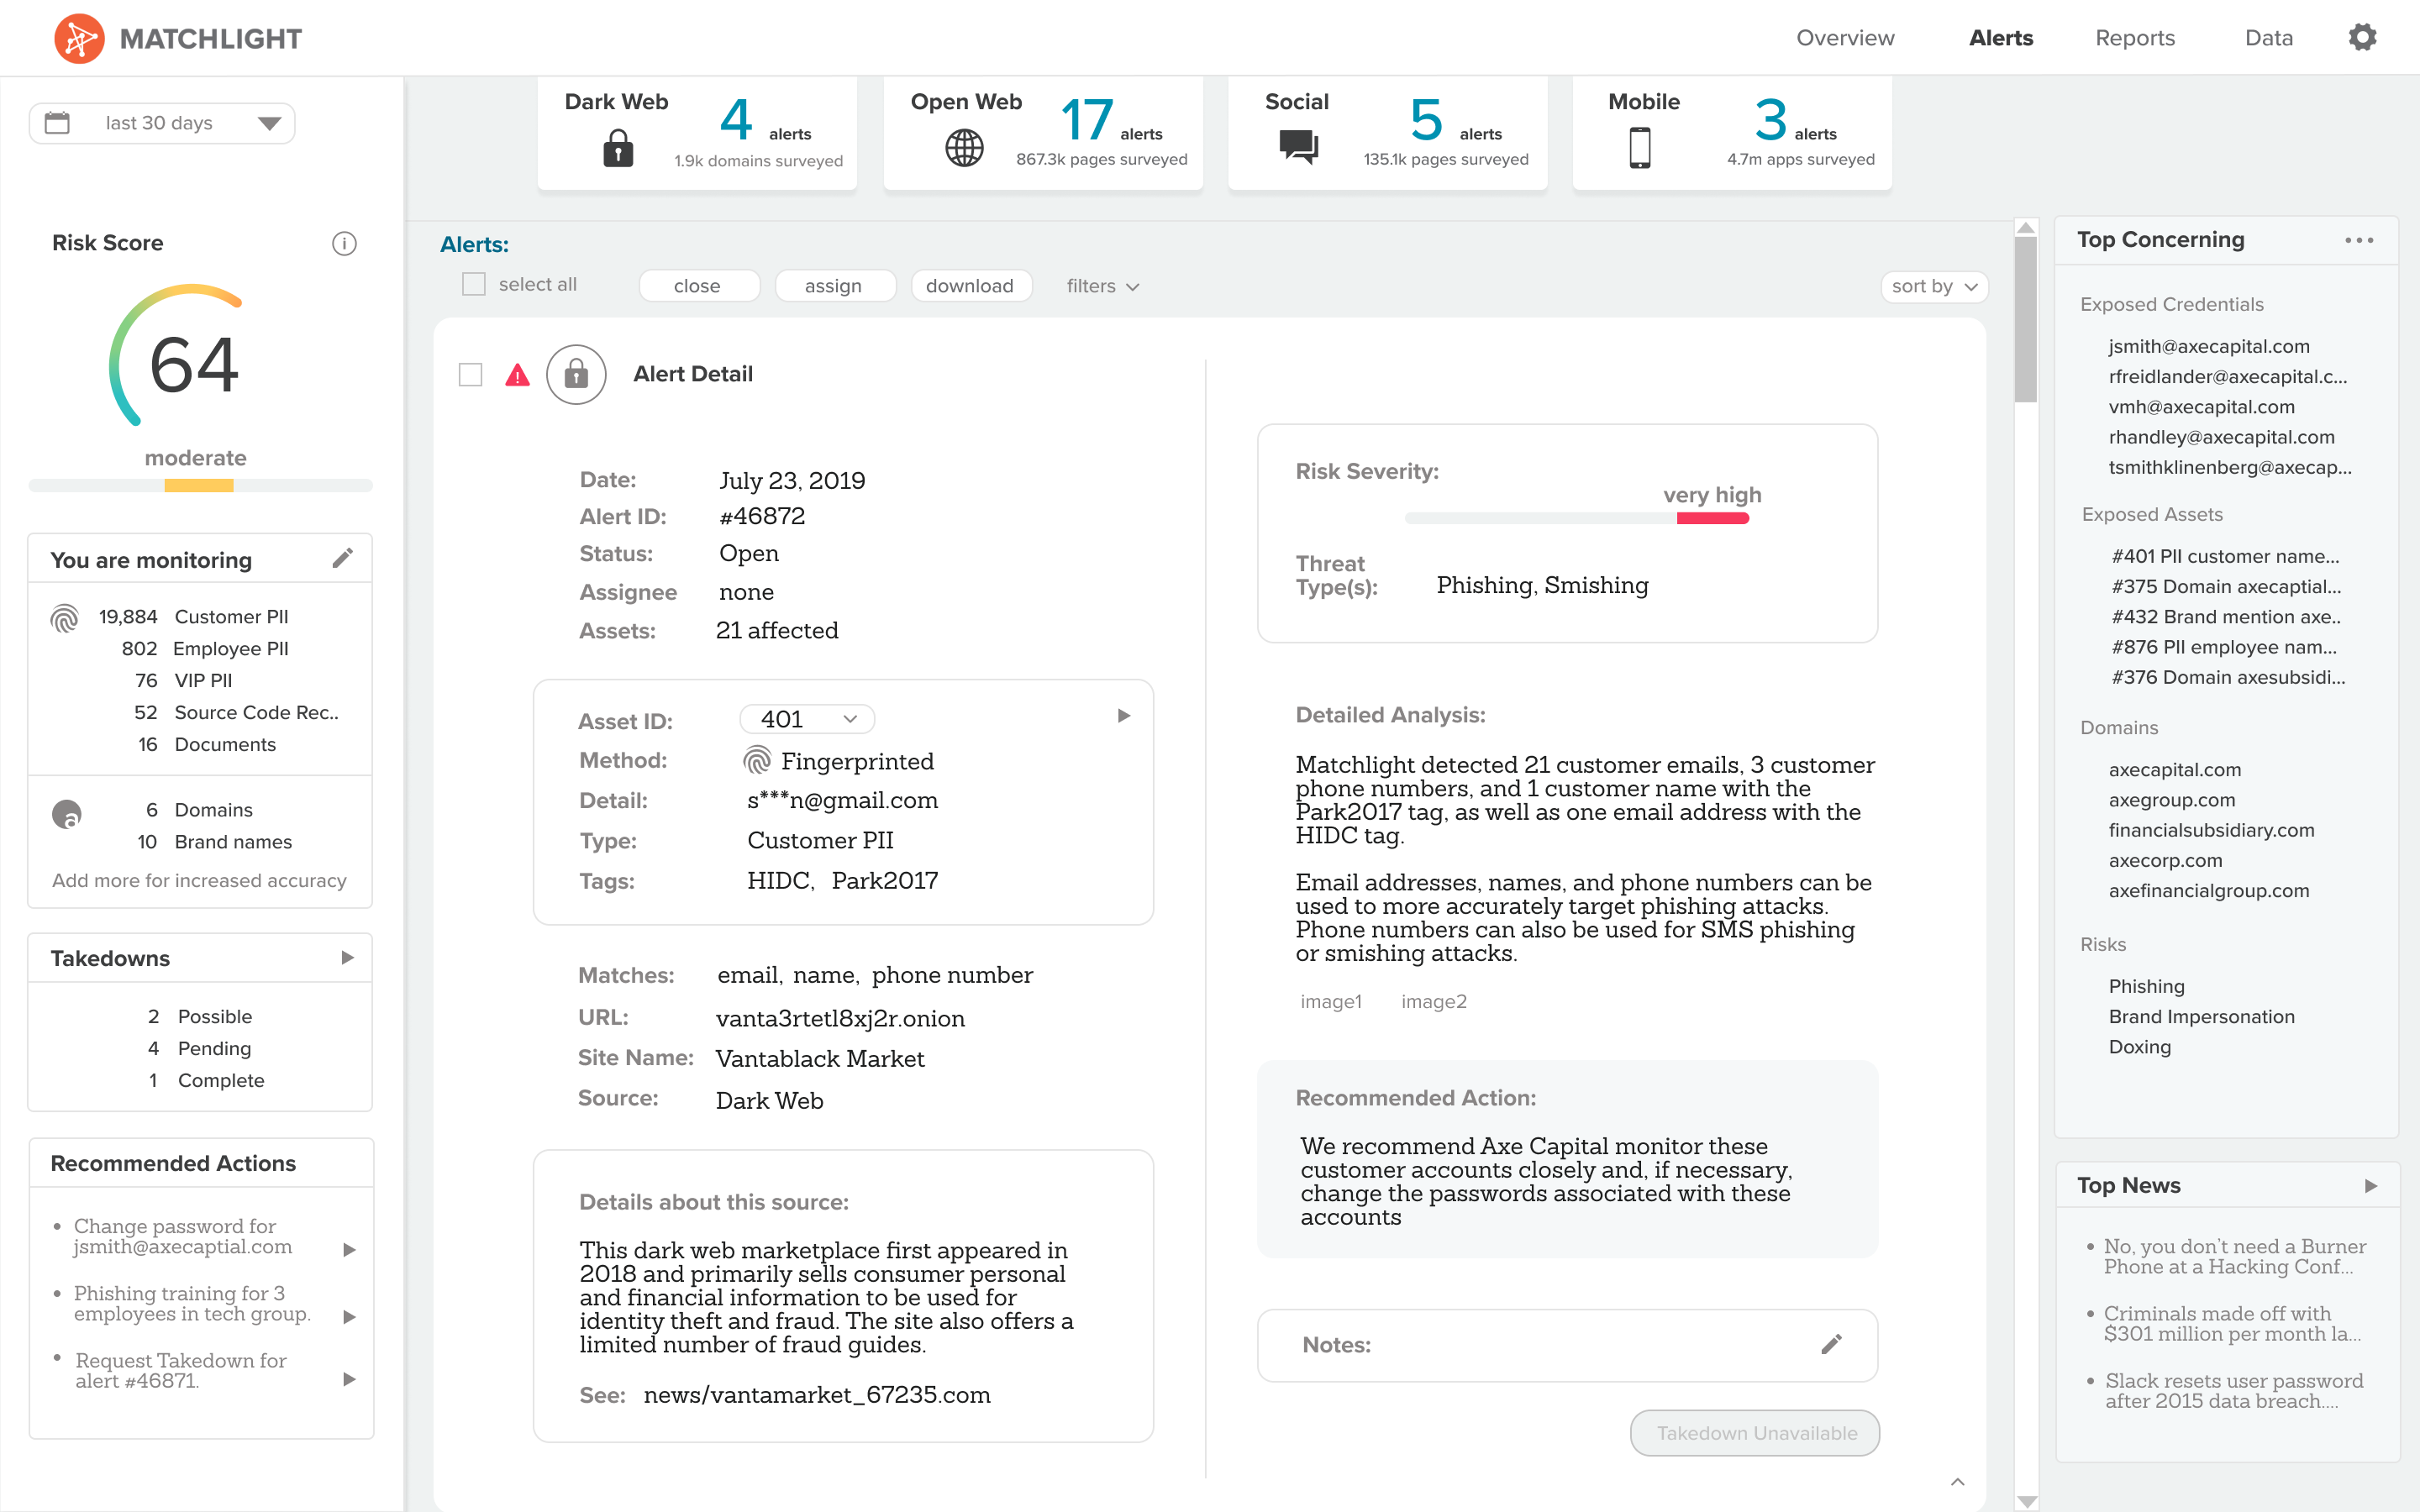
Task: Drag the Risk Severity very high slider
Action: (x=1707, y=519)
